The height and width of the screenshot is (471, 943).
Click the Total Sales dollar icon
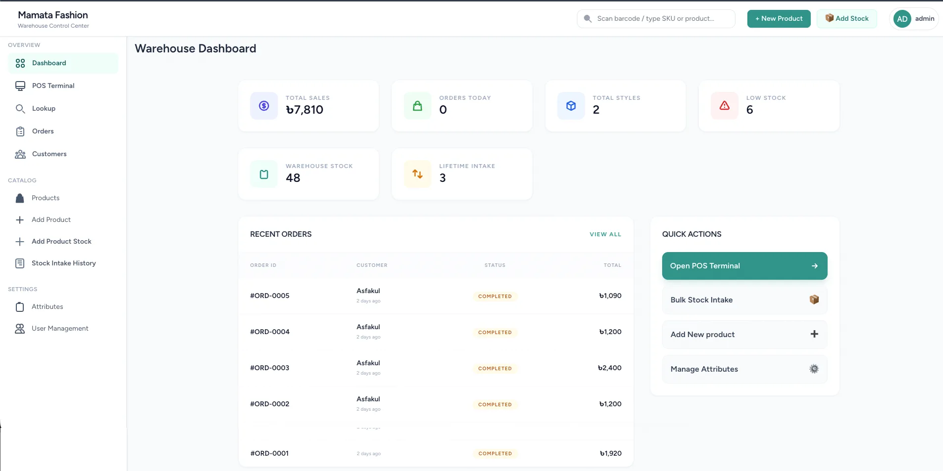(264, 106)
